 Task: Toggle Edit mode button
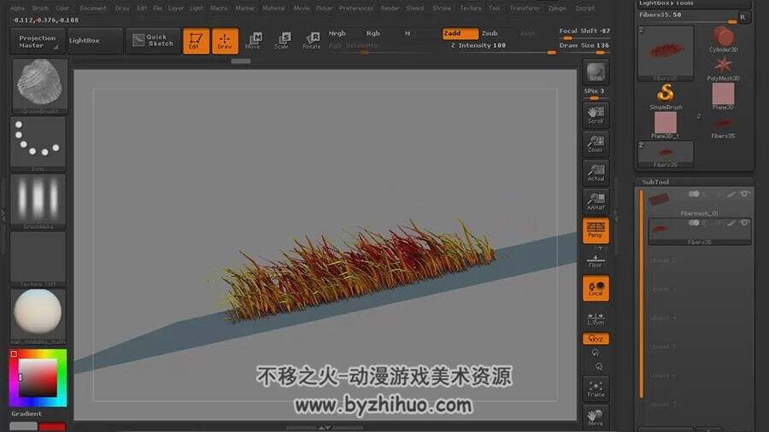[x=196, y=41]
